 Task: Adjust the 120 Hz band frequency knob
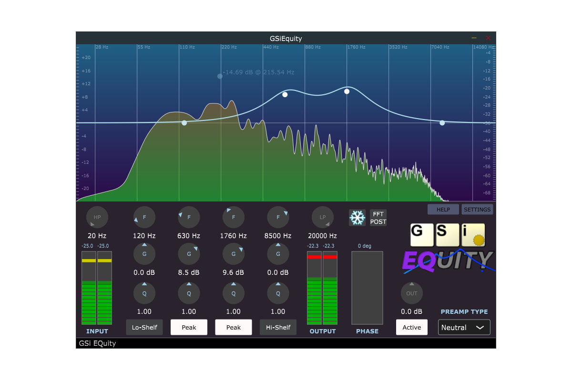point(144,217)
